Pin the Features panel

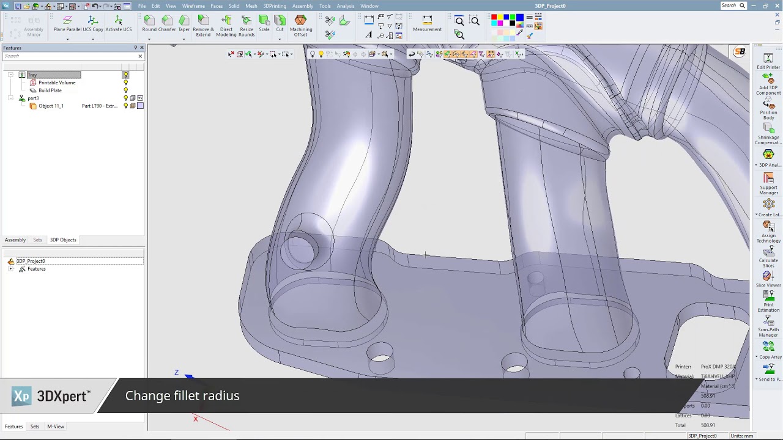pyautogui.click(x=136, y=48)
